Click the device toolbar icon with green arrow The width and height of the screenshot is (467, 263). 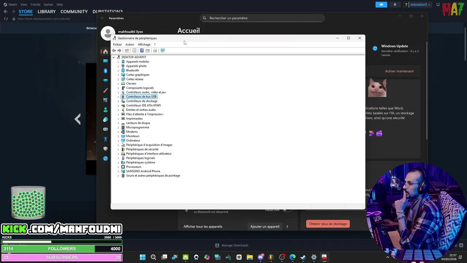click(x=155, y=50)
